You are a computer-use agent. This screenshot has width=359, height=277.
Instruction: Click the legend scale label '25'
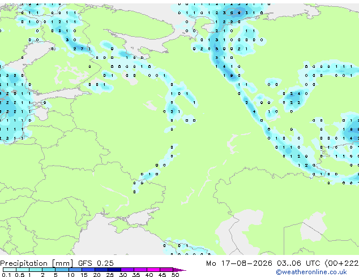110,275
